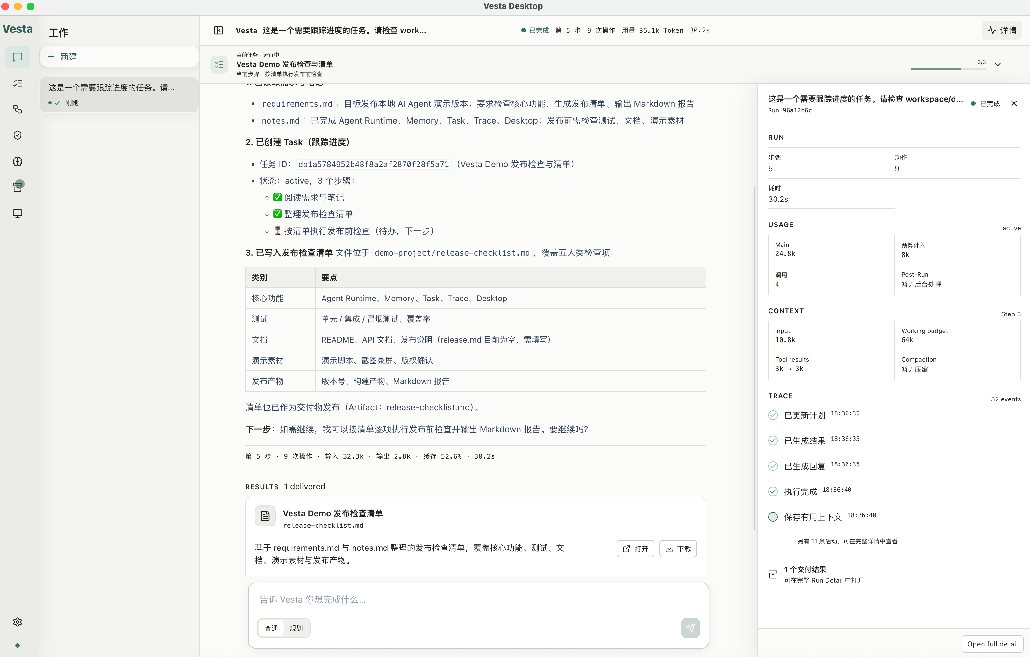Image resolution: width=1030 pixels, height=657 pixels.
Task: Download the release checklist with 下载
Action: point(678,548)
